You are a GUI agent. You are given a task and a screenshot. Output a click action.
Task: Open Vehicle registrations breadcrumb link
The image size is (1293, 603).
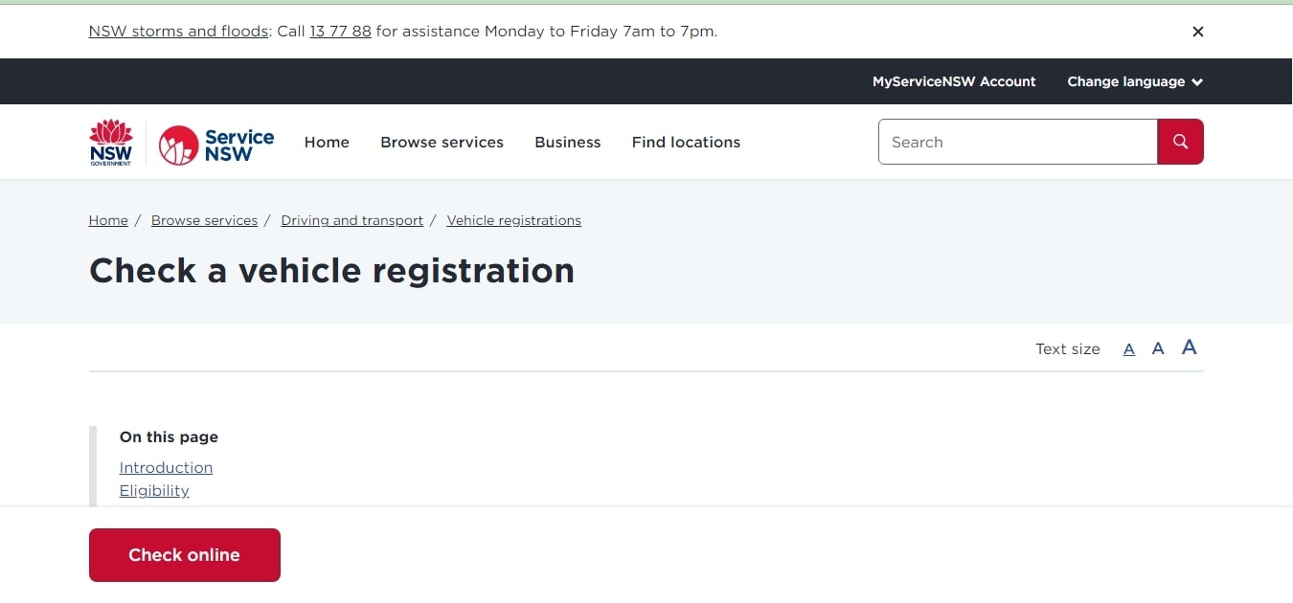pyautogui.click(x=513, y=220)
